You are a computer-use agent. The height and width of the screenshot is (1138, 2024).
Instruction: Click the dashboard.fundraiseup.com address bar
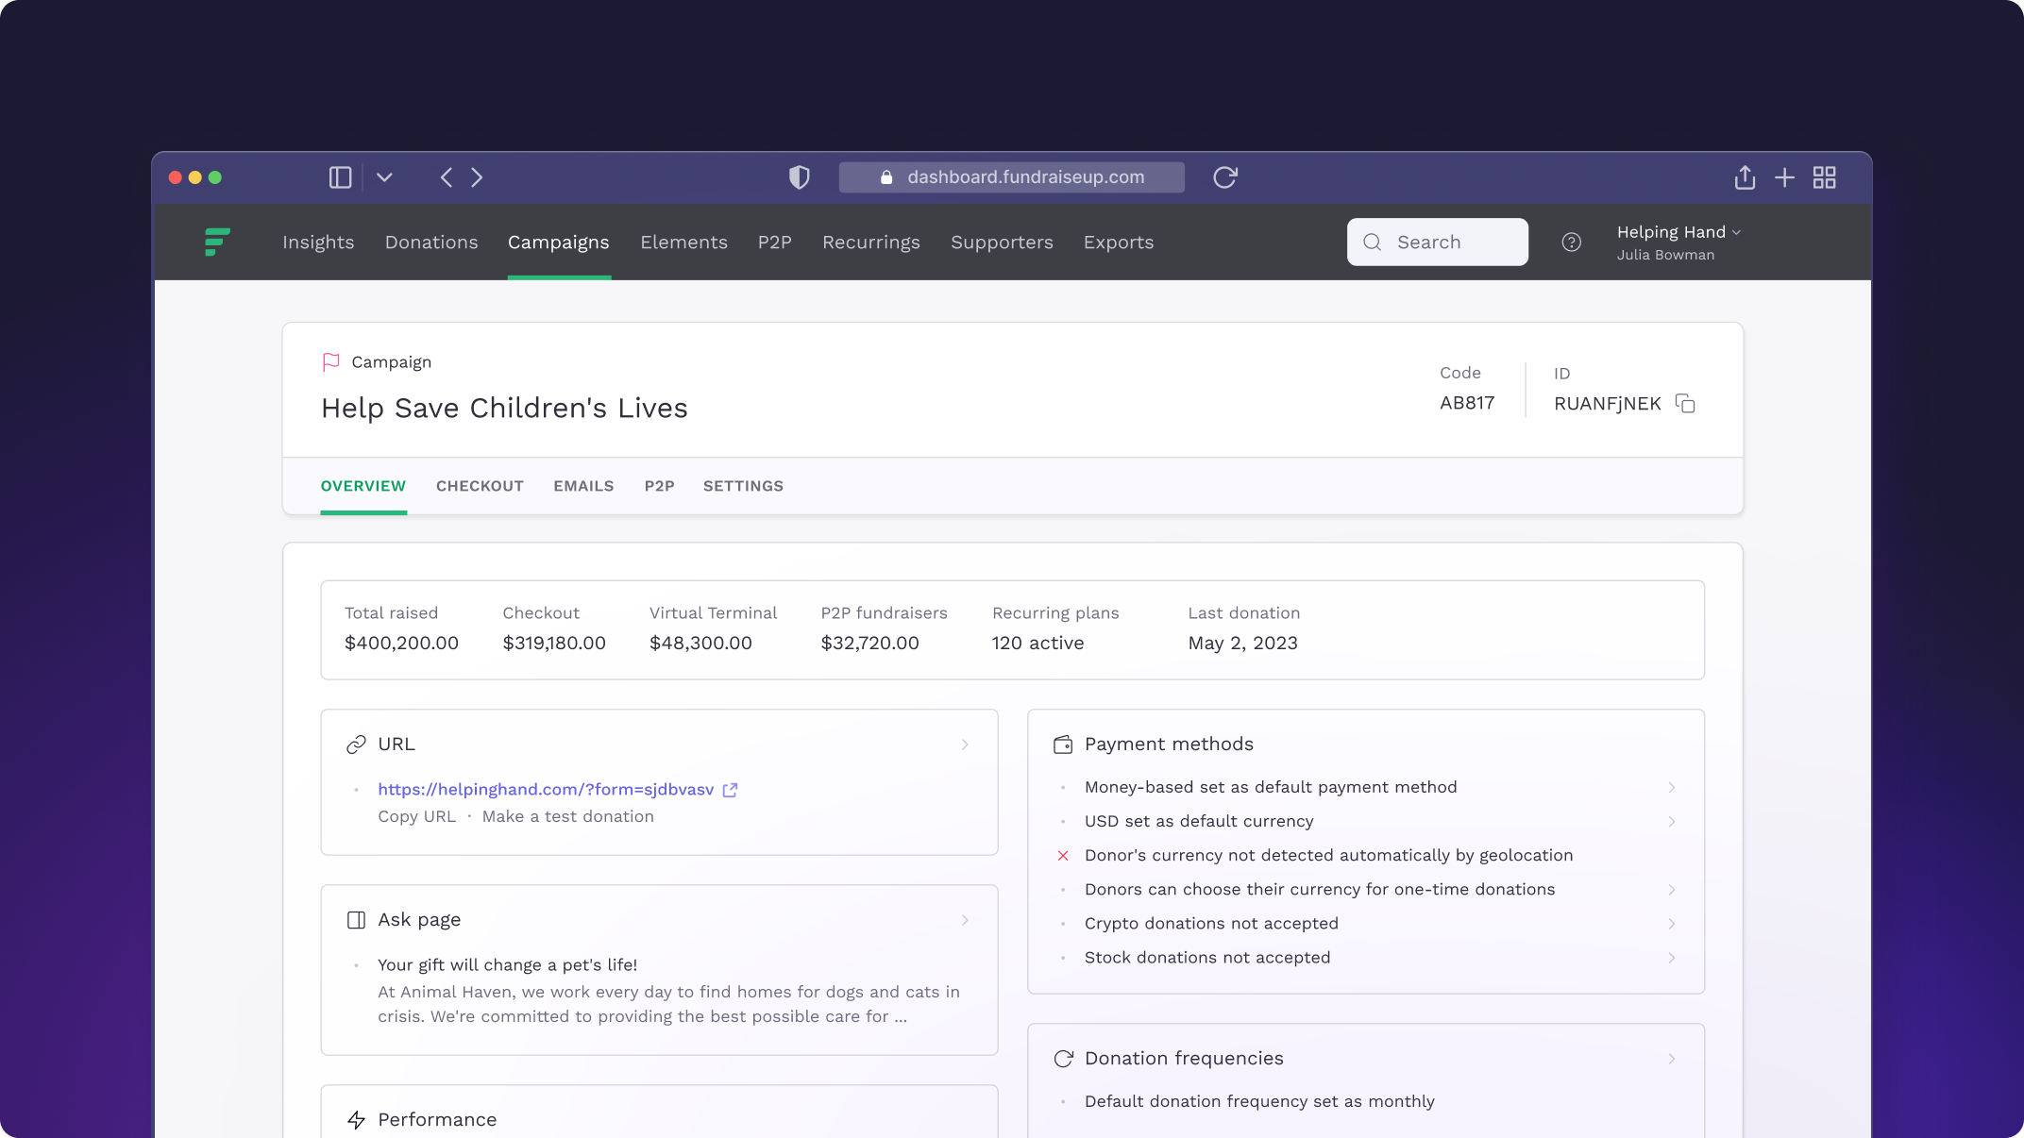[x=1012, y=177]
